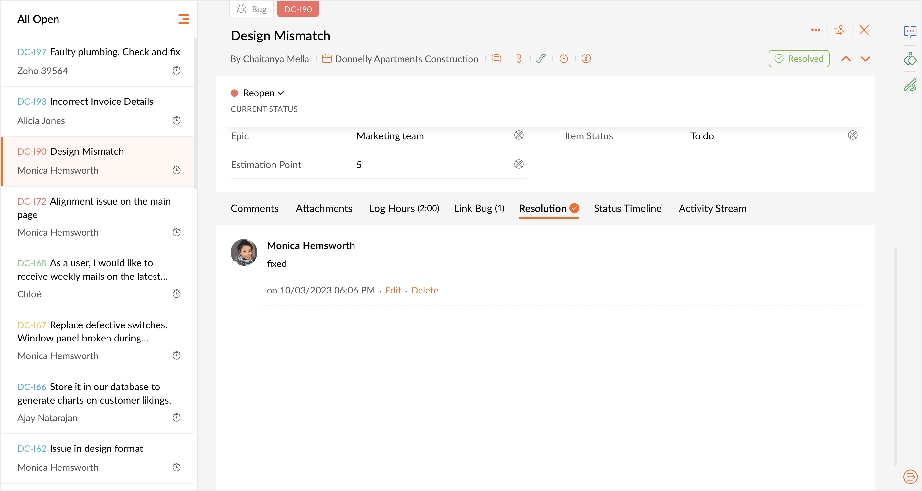The image size is (922, 491).
Task: Click the To do Item Status value
Action: [702, 136]
